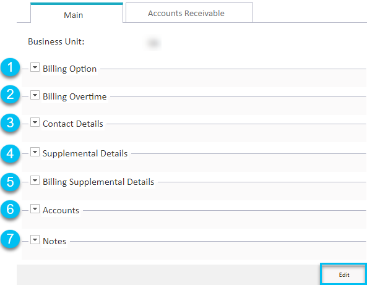Expand the Billing Supplemental Details arrow

pos(35,181)
